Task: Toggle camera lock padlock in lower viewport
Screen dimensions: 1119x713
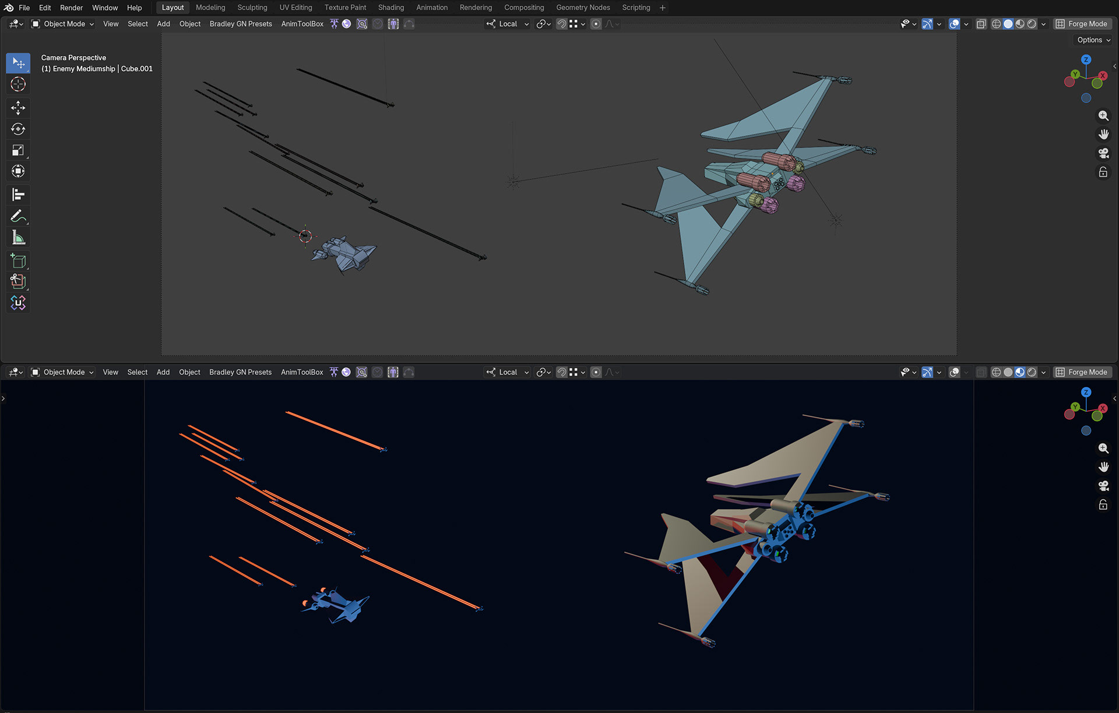Action: point(1103,504)
